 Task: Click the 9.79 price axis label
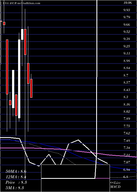[127, 17]
